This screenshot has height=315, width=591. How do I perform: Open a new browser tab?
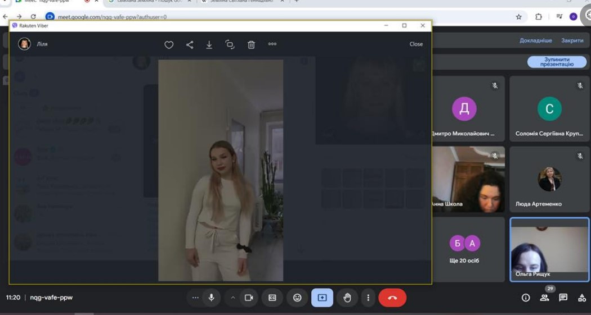[x=297, y=1]
